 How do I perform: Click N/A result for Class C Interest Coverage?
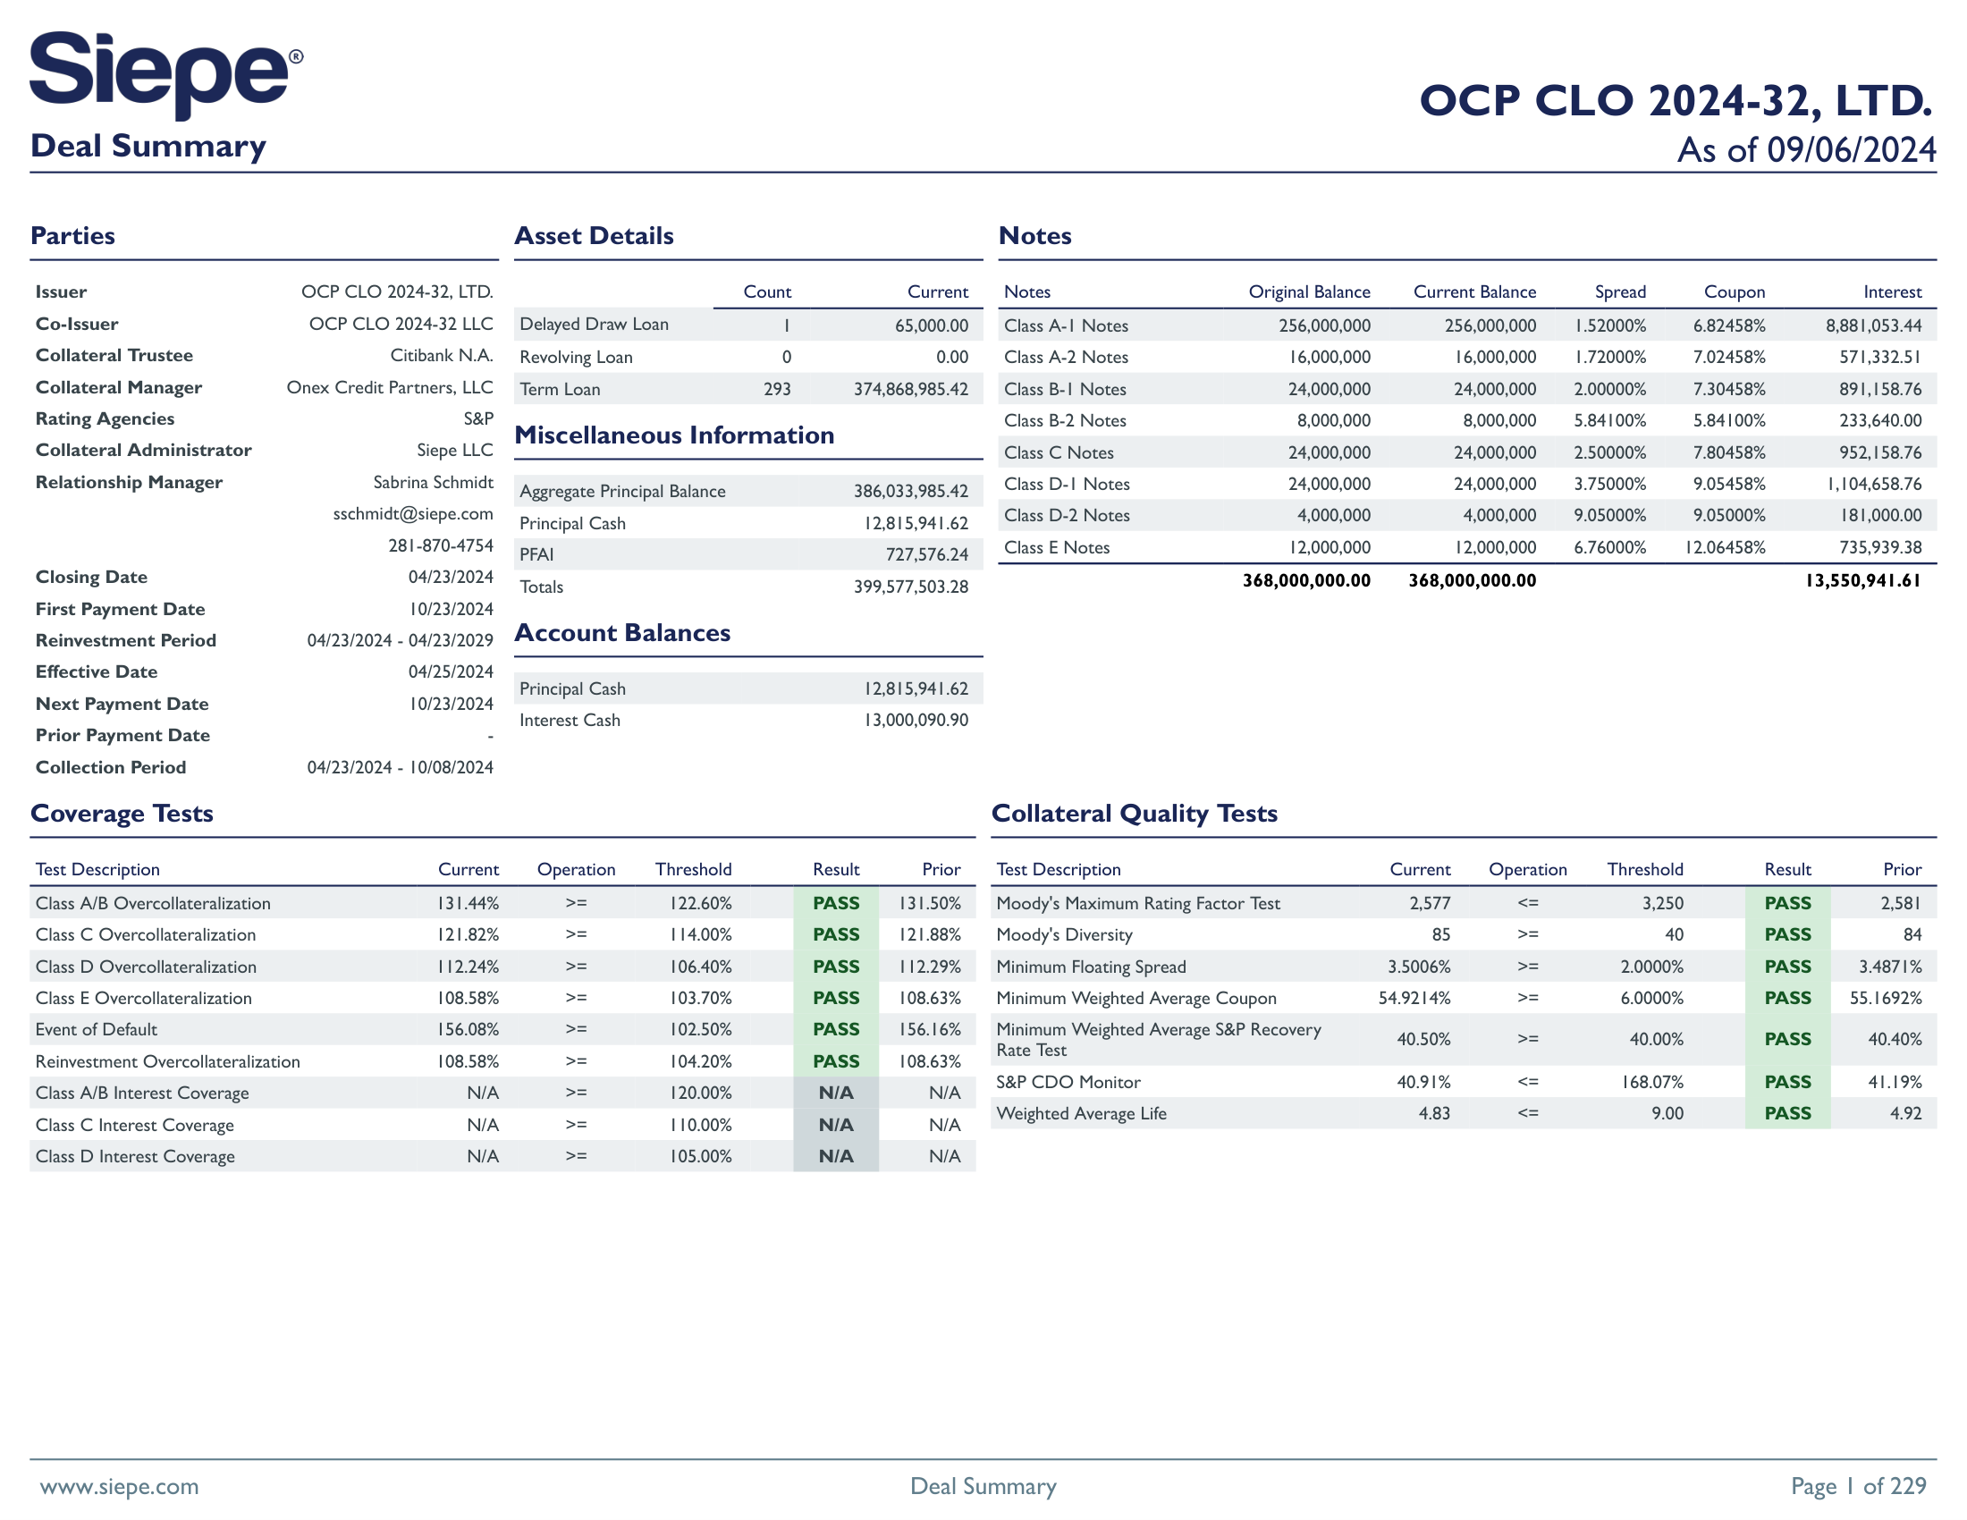click(x=835, y=1125)
